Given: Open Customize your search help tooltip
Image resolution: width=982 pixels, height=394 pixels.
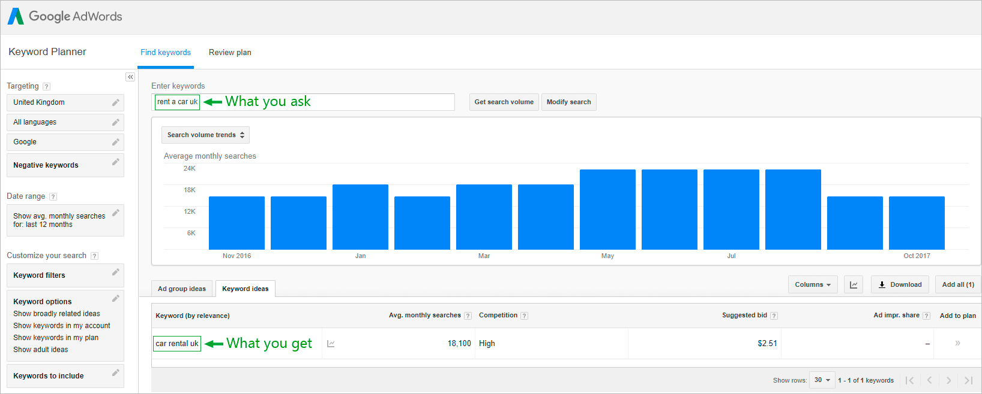Looking at the screenshot, I should [x=94, y=256].
